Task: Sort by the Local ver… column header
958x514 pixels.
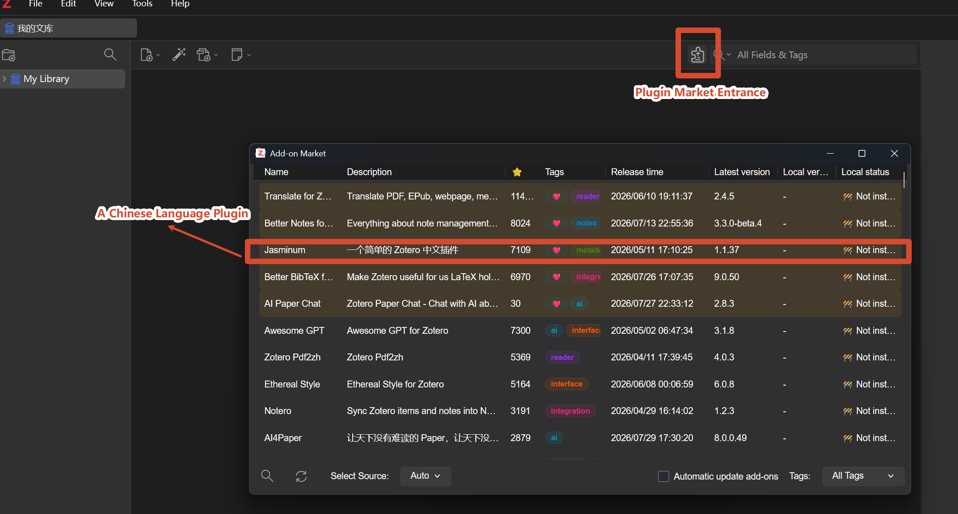Action: [x=805, y=172]
